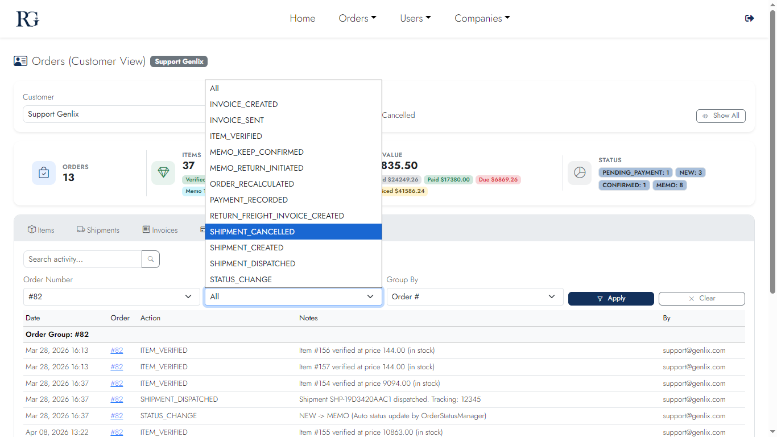Toggle Show All with the eye icon
Screen dimensions: 777x437
(721, 116)
